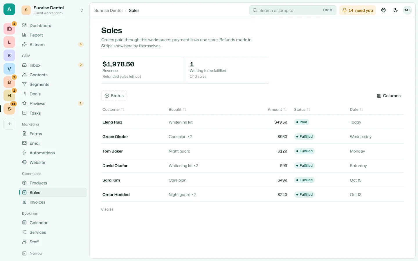This screenshot has height=261, width=418.
Task: Open Products under Commerce
Action: tap(53, 183)
